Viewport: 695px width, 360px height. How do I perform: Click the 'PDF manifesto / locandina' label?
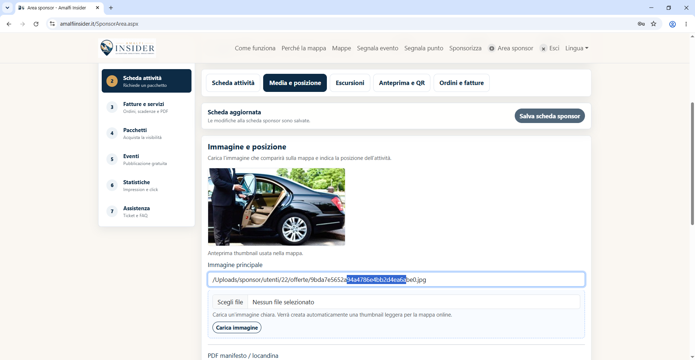coord(243,356)
